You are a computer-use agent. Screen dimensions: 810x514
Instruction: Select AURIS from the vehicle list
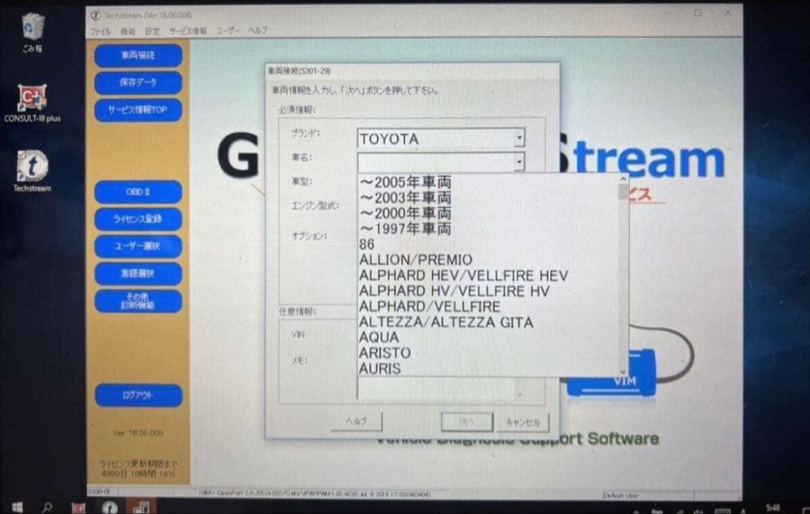coord(379,369)
